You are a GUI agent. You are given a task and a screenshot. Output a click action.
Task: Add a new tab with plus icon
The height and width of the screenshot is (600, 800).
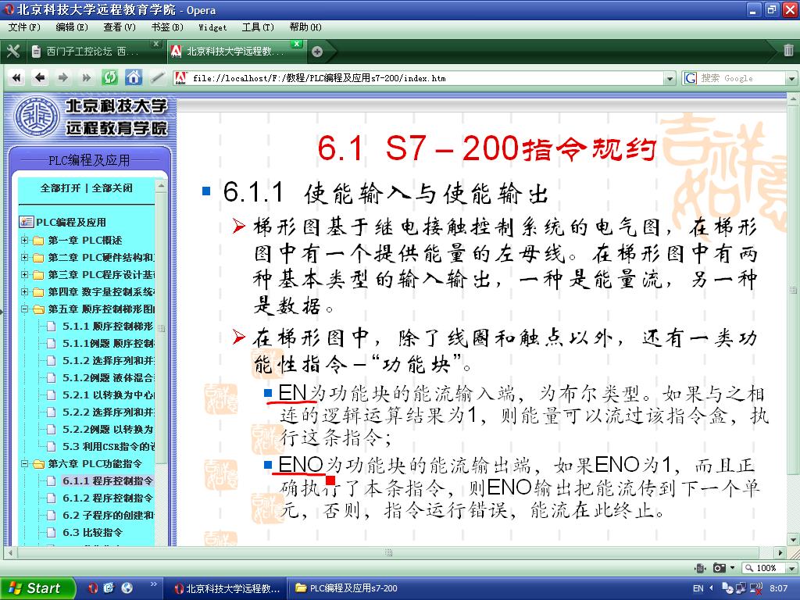point(317,52)
